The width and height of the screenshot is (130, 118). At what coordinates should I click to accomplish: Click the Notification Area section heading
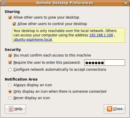tap(21, 79)
